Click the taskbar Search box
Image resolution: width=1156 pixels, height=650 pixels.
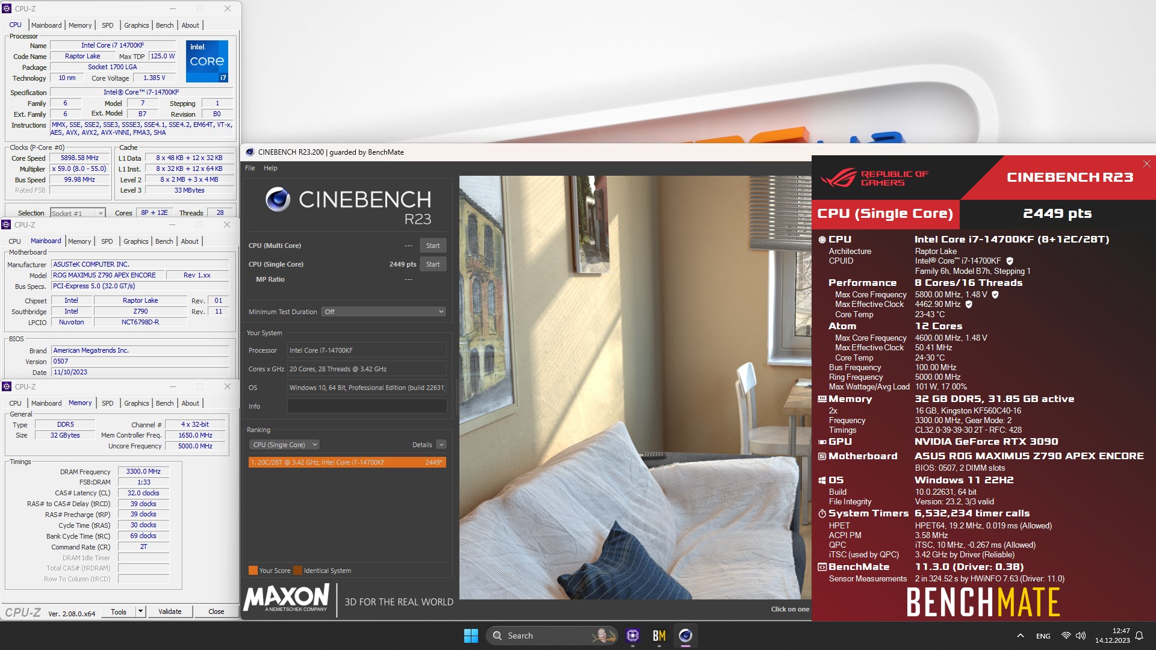552,636
